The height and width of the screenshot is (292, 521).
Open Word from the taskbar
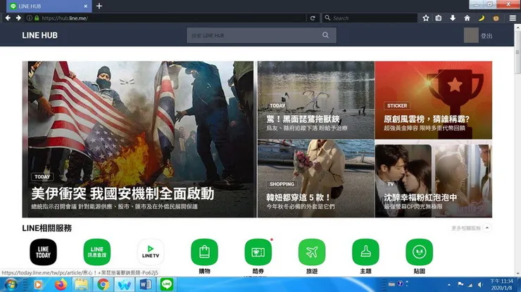pos(146,284)
